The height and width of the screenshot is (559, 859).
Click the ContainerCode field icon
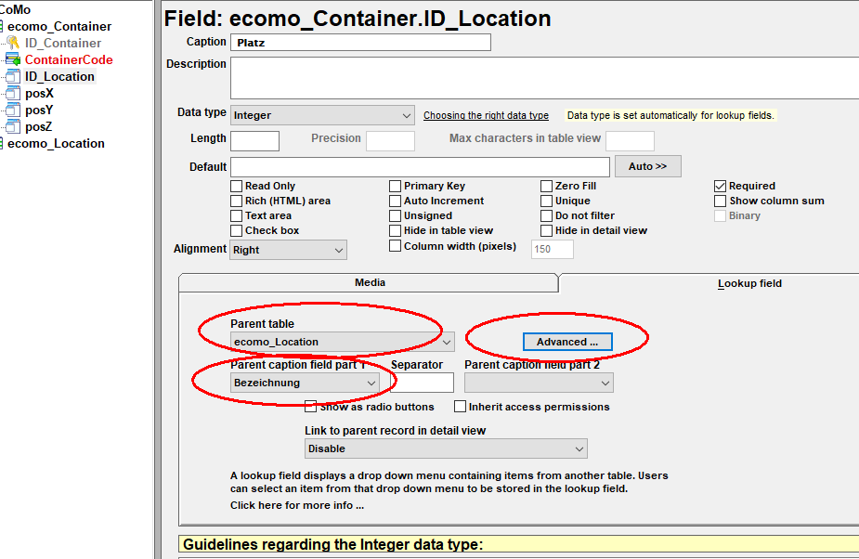coord(13,59)
